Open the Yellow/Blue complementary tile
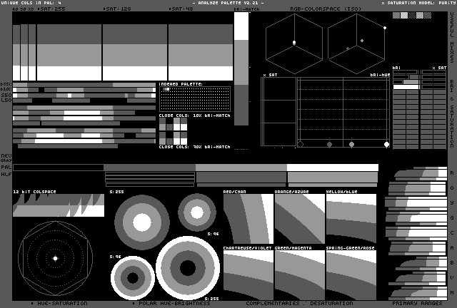Viewport: 457px width, 308px height. coord(351,219)
